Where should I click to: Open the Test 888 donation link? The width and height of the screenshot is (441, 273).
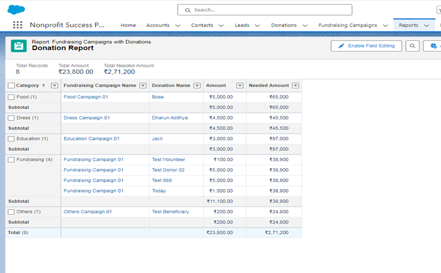[162, 180]
